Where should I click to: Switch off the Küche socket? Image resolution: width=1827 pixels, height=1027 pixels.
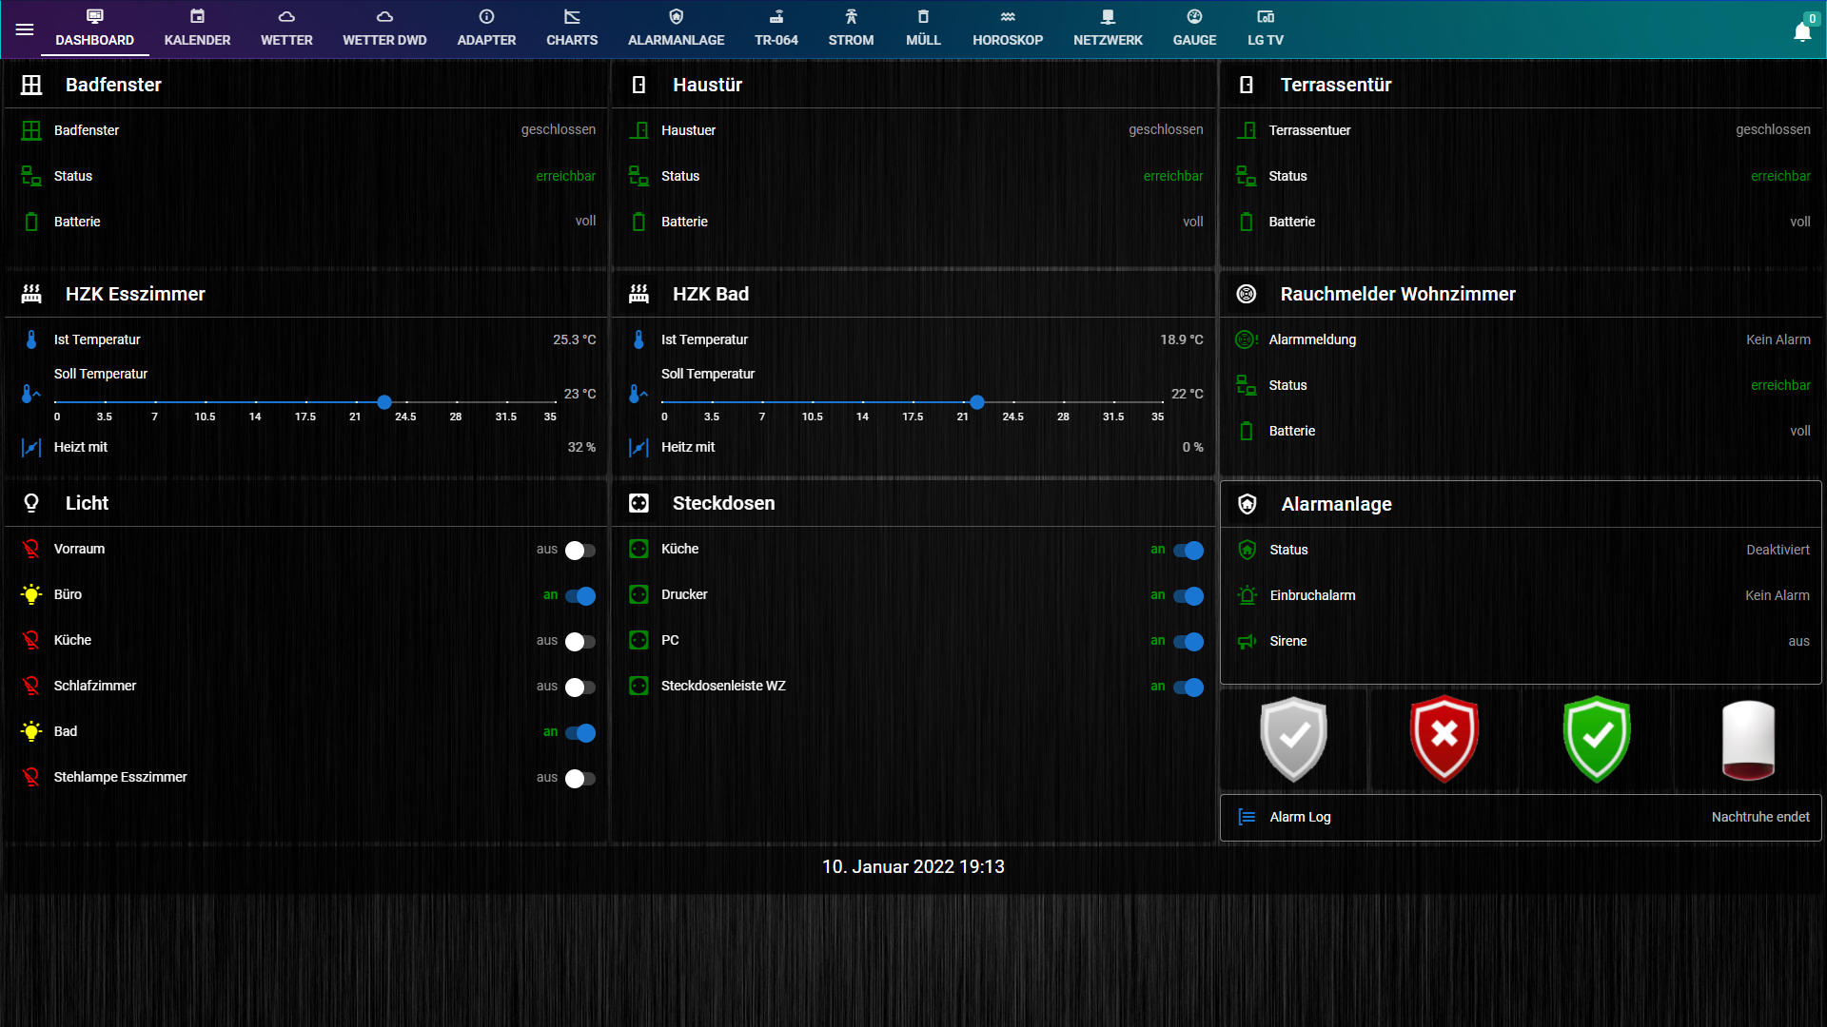point(1188,550)
